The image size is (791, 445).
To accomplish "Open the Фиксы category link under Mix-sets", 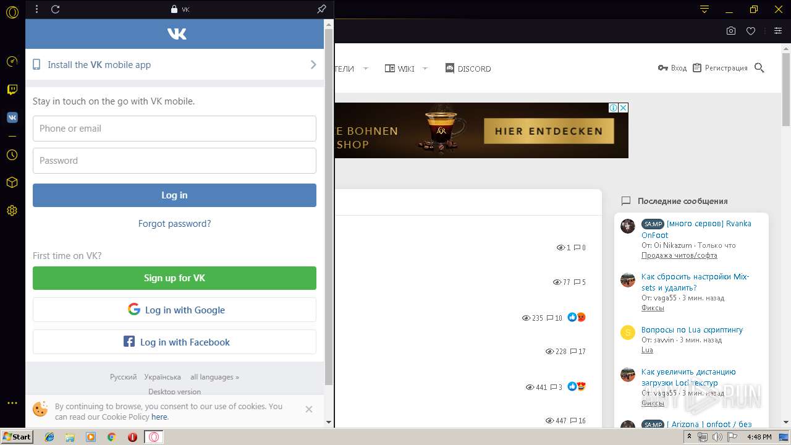I will (653, 308).
